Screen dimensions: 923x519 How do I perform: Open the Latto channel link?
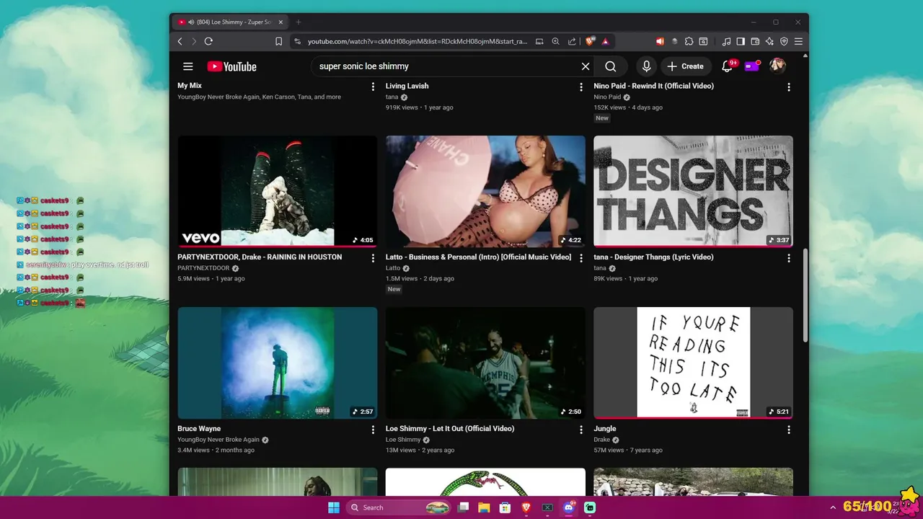coord(393,268)
